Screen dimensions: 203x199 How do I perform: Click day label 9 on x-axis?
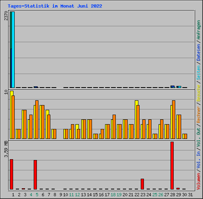[x=61, y=195]
